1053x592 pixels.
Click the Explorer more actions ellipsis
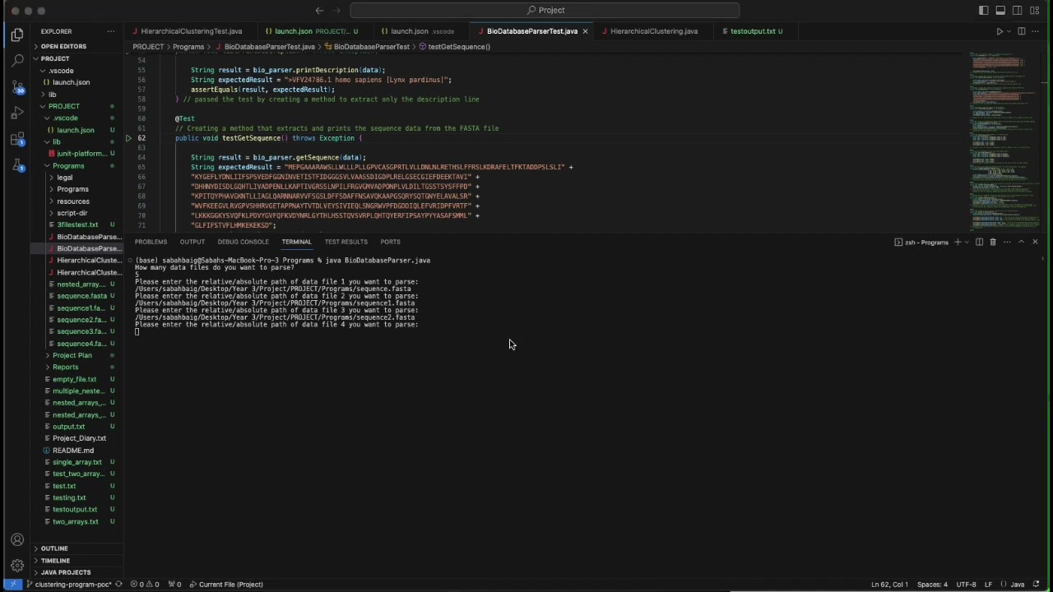pos(111,31)
